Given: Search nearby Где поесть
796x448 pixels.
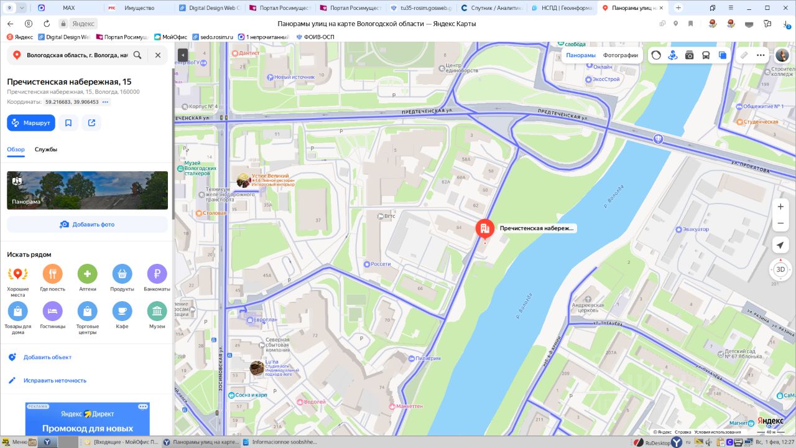Looking at the screenshot, I should (53, 279).
